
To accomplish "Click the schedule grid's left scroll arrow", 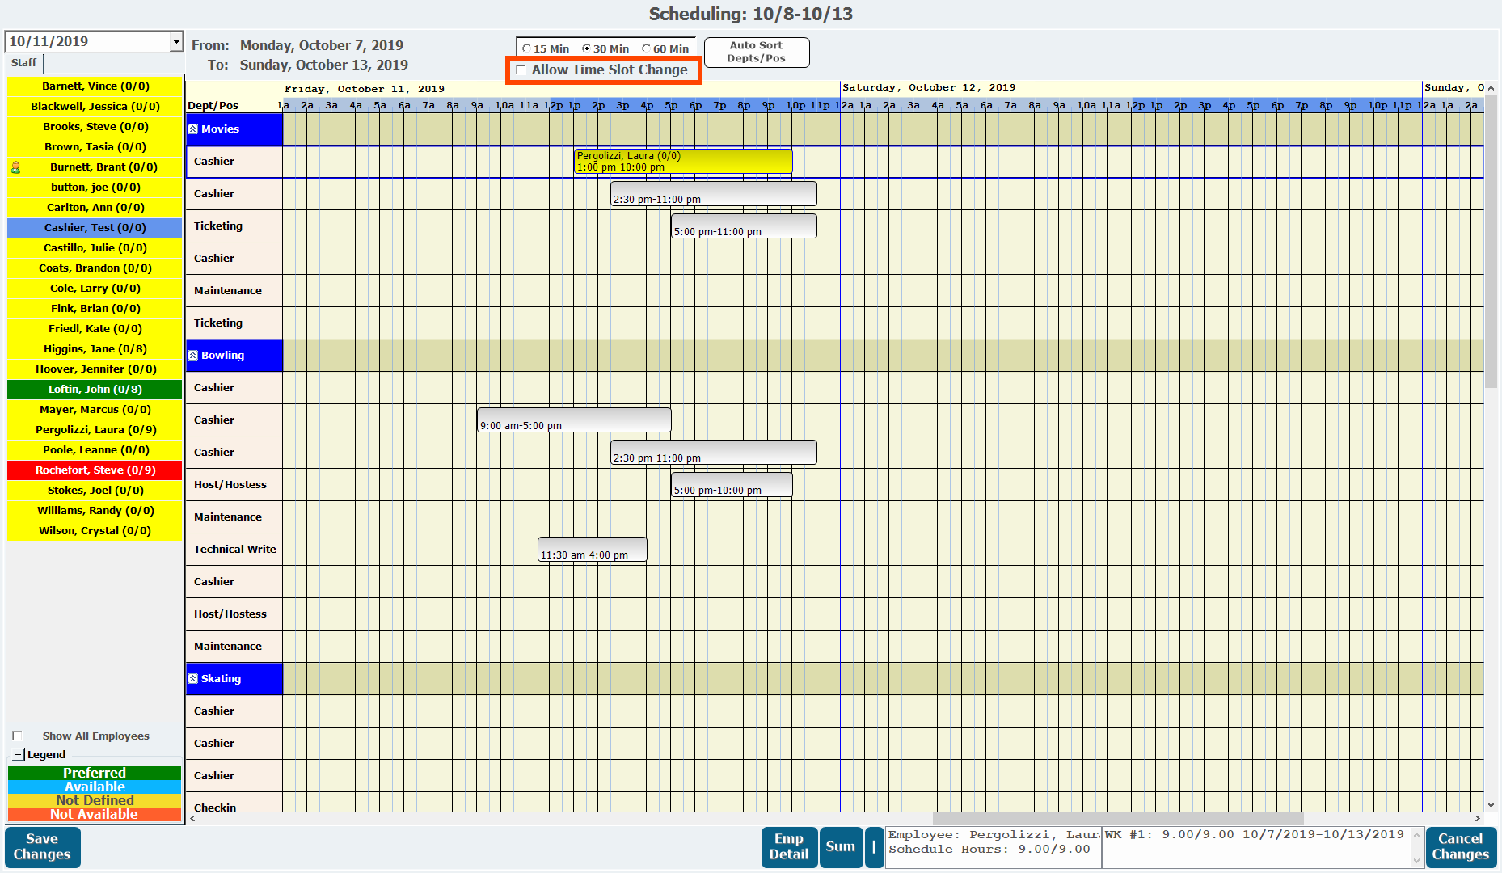I will tap(192, 818).
